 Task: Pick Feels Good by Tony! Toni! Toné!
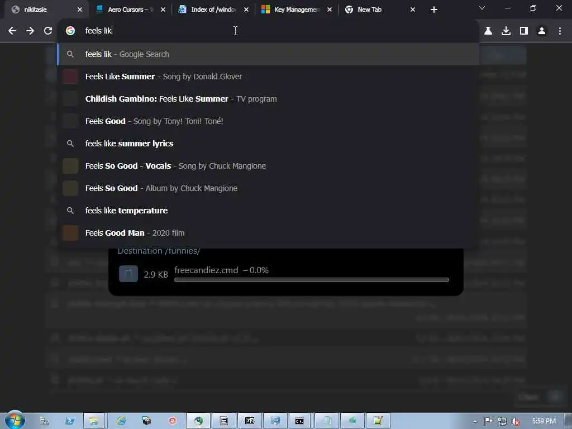[x=268, y=121]
